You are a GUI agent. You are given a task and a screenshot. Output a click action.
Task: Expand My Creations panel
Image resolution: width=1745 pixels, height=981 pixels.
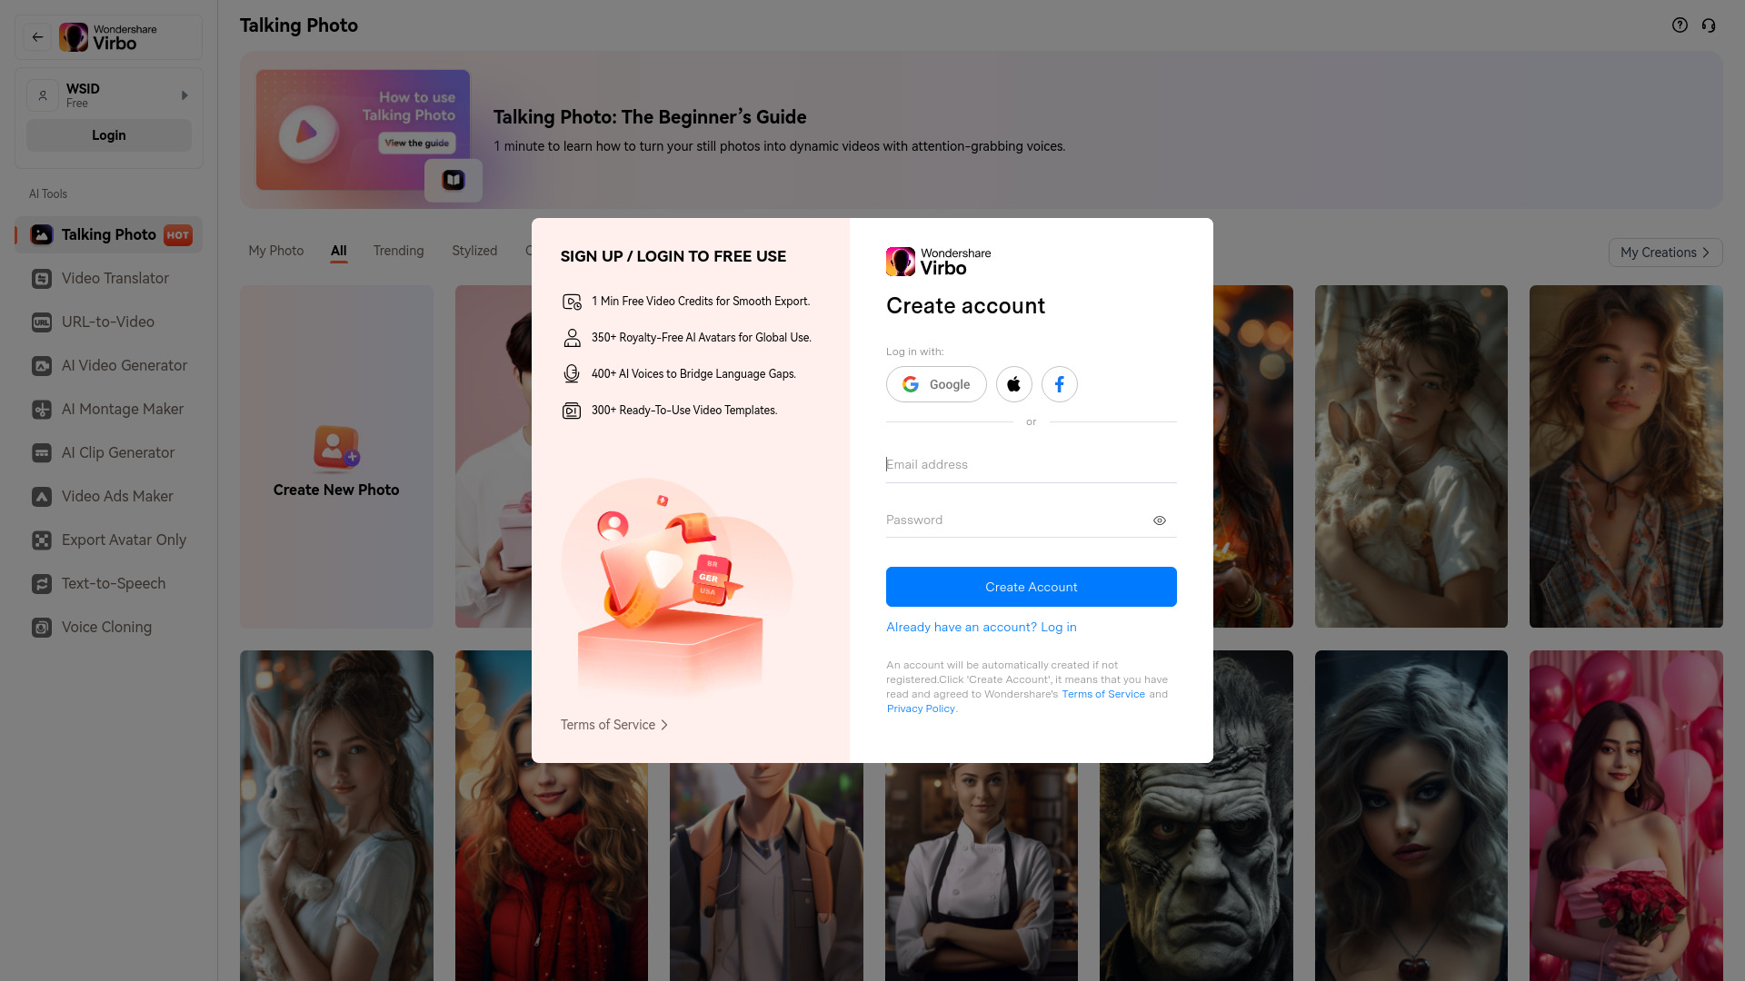[1665, 253]
